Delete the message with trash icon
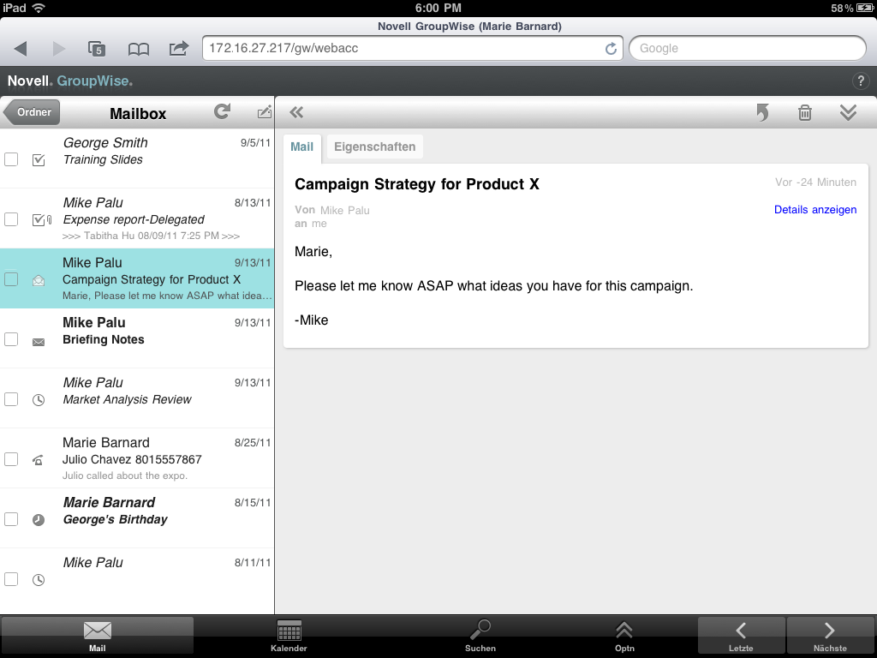 coord(804,112)
